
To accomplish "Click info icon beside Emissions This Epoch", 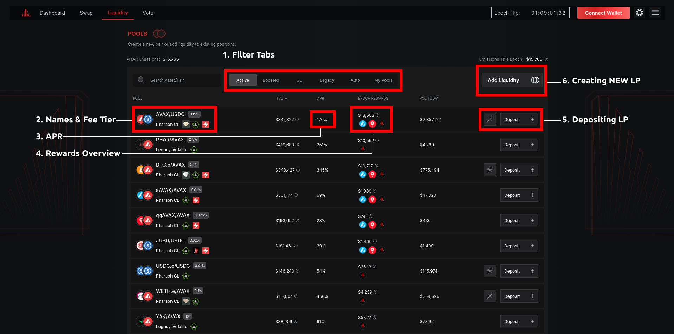I will click(x=546, y=59).
